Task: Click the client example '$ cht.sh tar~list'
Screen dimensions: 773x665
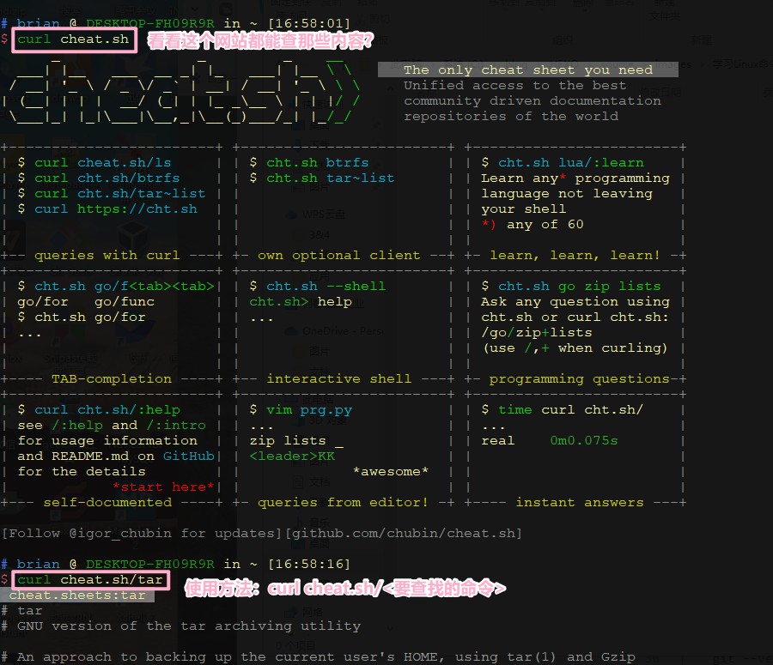Action: coord(322,178)
